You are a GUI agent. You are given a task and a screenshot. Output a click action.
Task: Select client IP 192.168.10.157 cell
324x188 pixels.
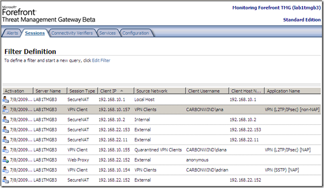[114, 110]
